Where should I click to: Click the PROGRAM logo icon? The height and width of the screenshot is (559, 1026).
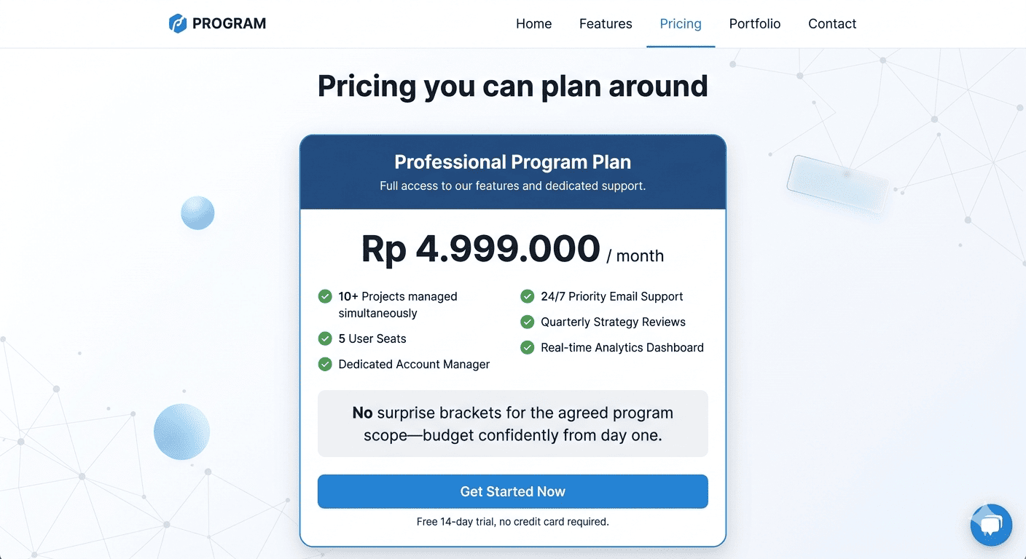178,24
